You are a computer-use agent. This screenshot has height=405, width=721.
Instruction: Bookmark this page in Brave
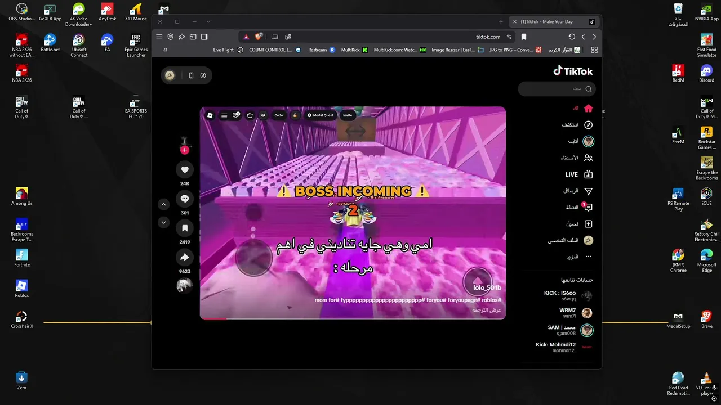pyautogui.click(x=524, y=37)
